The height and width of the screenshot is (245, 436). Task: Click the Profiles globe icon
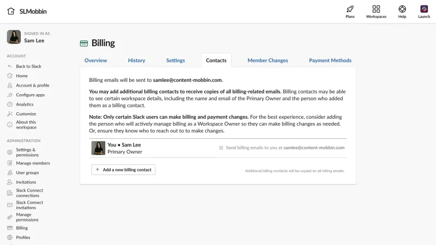(x=10, y=237)
